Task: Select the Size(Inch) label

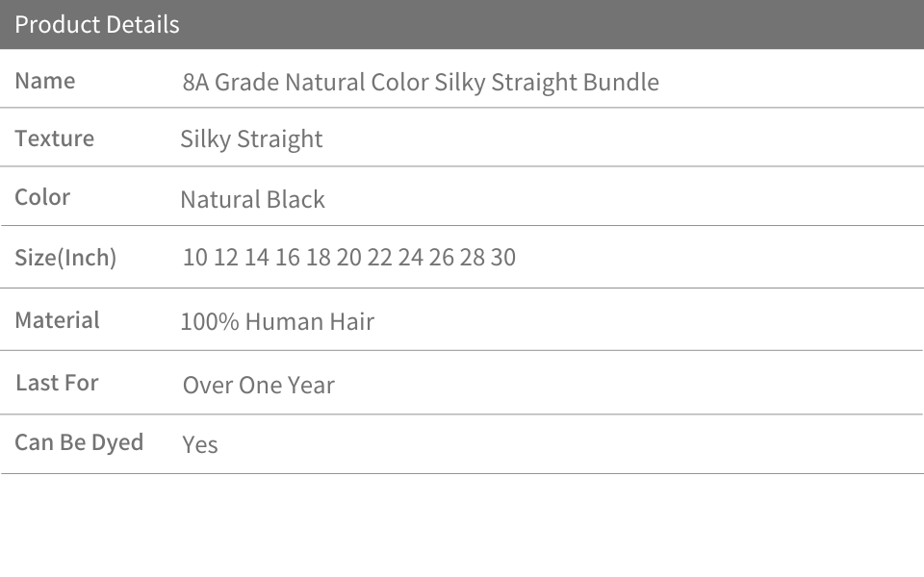Action: (65, 258)
